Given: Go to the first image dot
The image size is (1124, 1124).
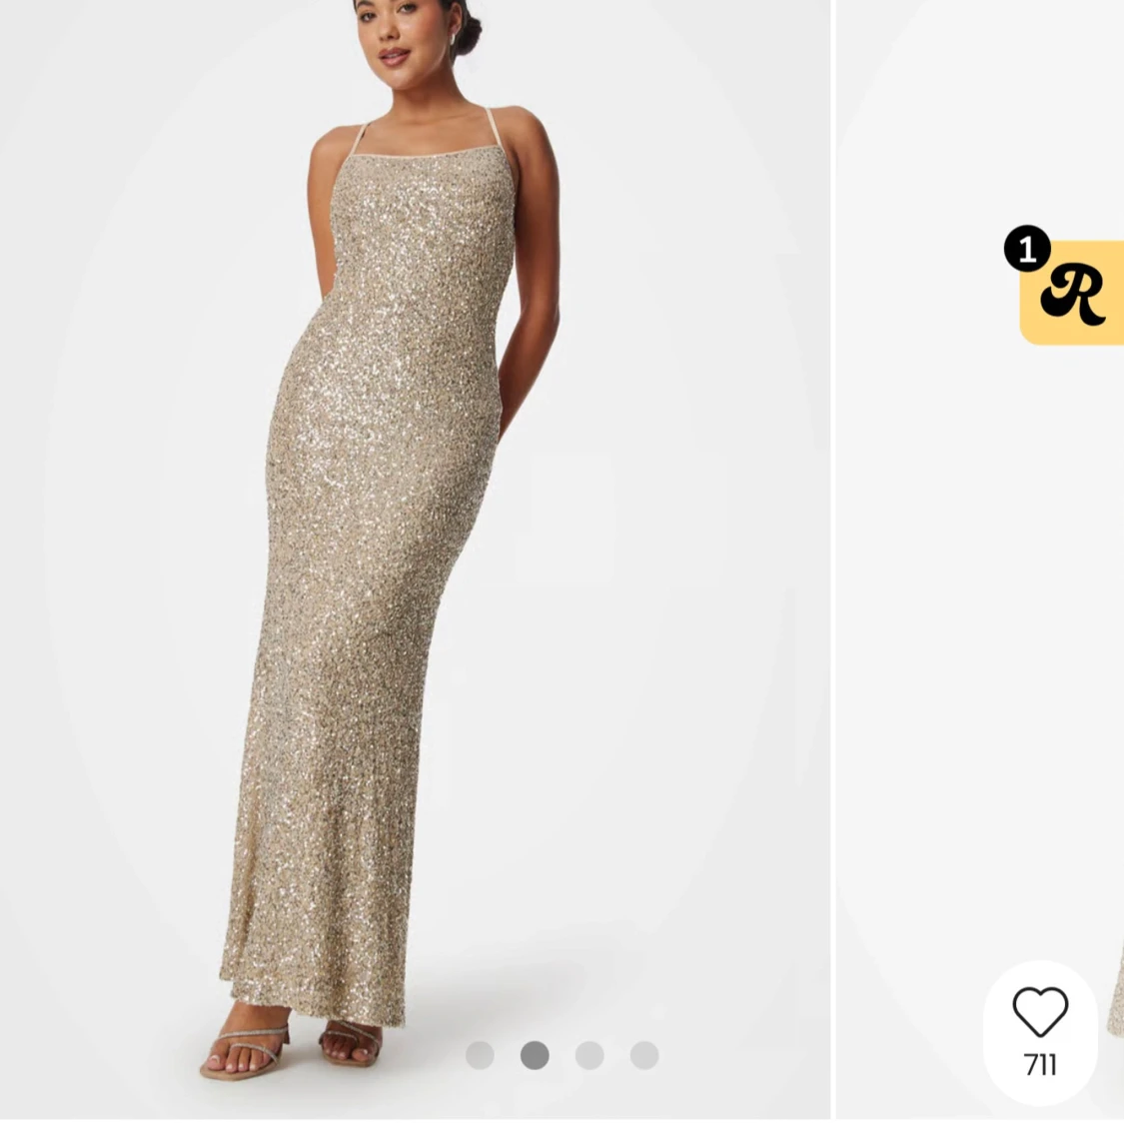Looking at the screenshot, I should 480,1055.
